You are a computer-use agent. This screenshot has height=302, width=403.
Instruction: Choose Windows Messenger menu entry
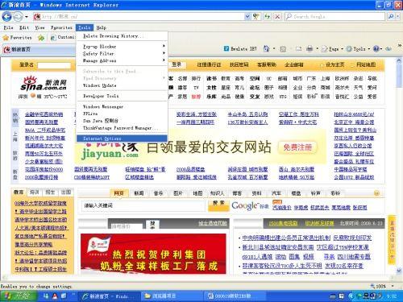pyautogui.click(x=122, y=106)
